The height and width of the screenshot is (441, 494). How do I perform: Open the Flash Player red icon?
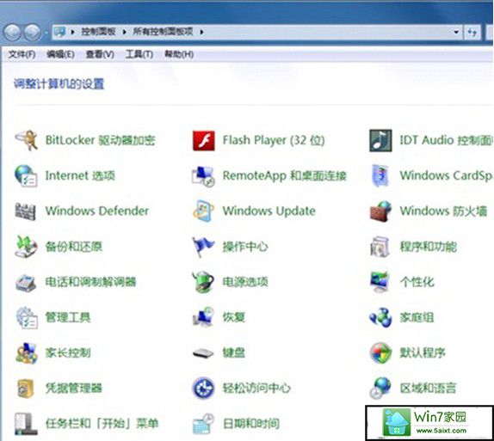[x=203, y=140]
